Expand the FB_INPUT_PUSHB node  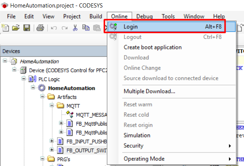point(52,141)
